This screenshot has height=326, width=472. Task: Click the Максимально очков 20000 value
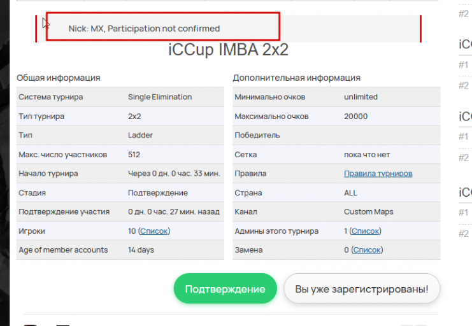pyautogui.click(x=355, y=117)
